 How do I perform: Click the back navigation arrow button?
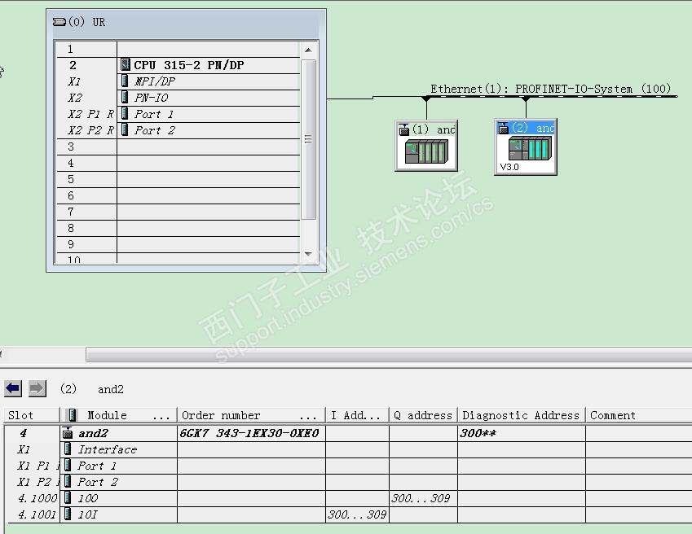coord(13,388)
